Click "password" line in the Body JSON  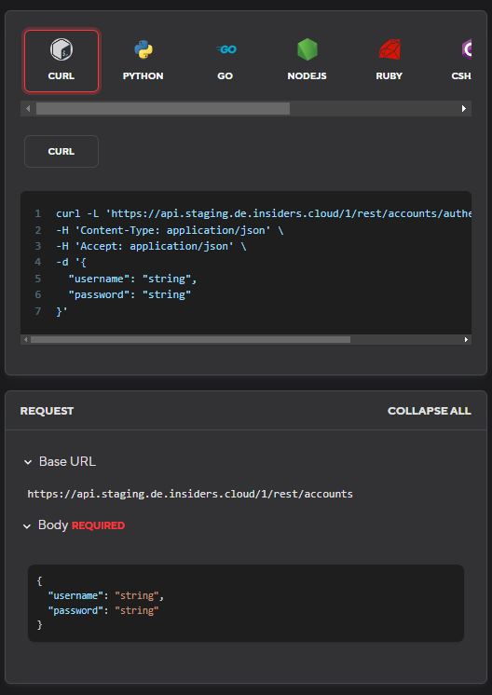pos(103,610)
